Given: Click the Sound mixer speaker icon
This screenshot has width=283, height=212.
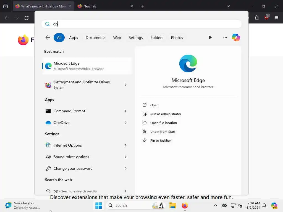Looking at the screenshot, I should (48, 157).
